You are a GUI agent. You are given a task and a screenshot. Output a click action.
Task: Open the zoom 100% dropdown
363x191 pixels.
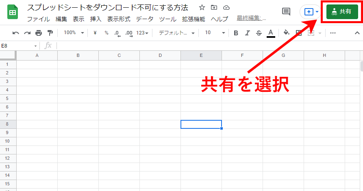[74, 33]
